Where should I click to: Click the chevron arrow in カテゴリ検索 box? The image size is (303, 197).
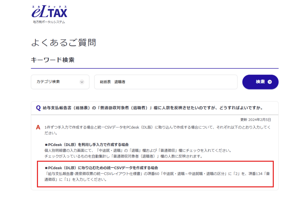(82, 82)
